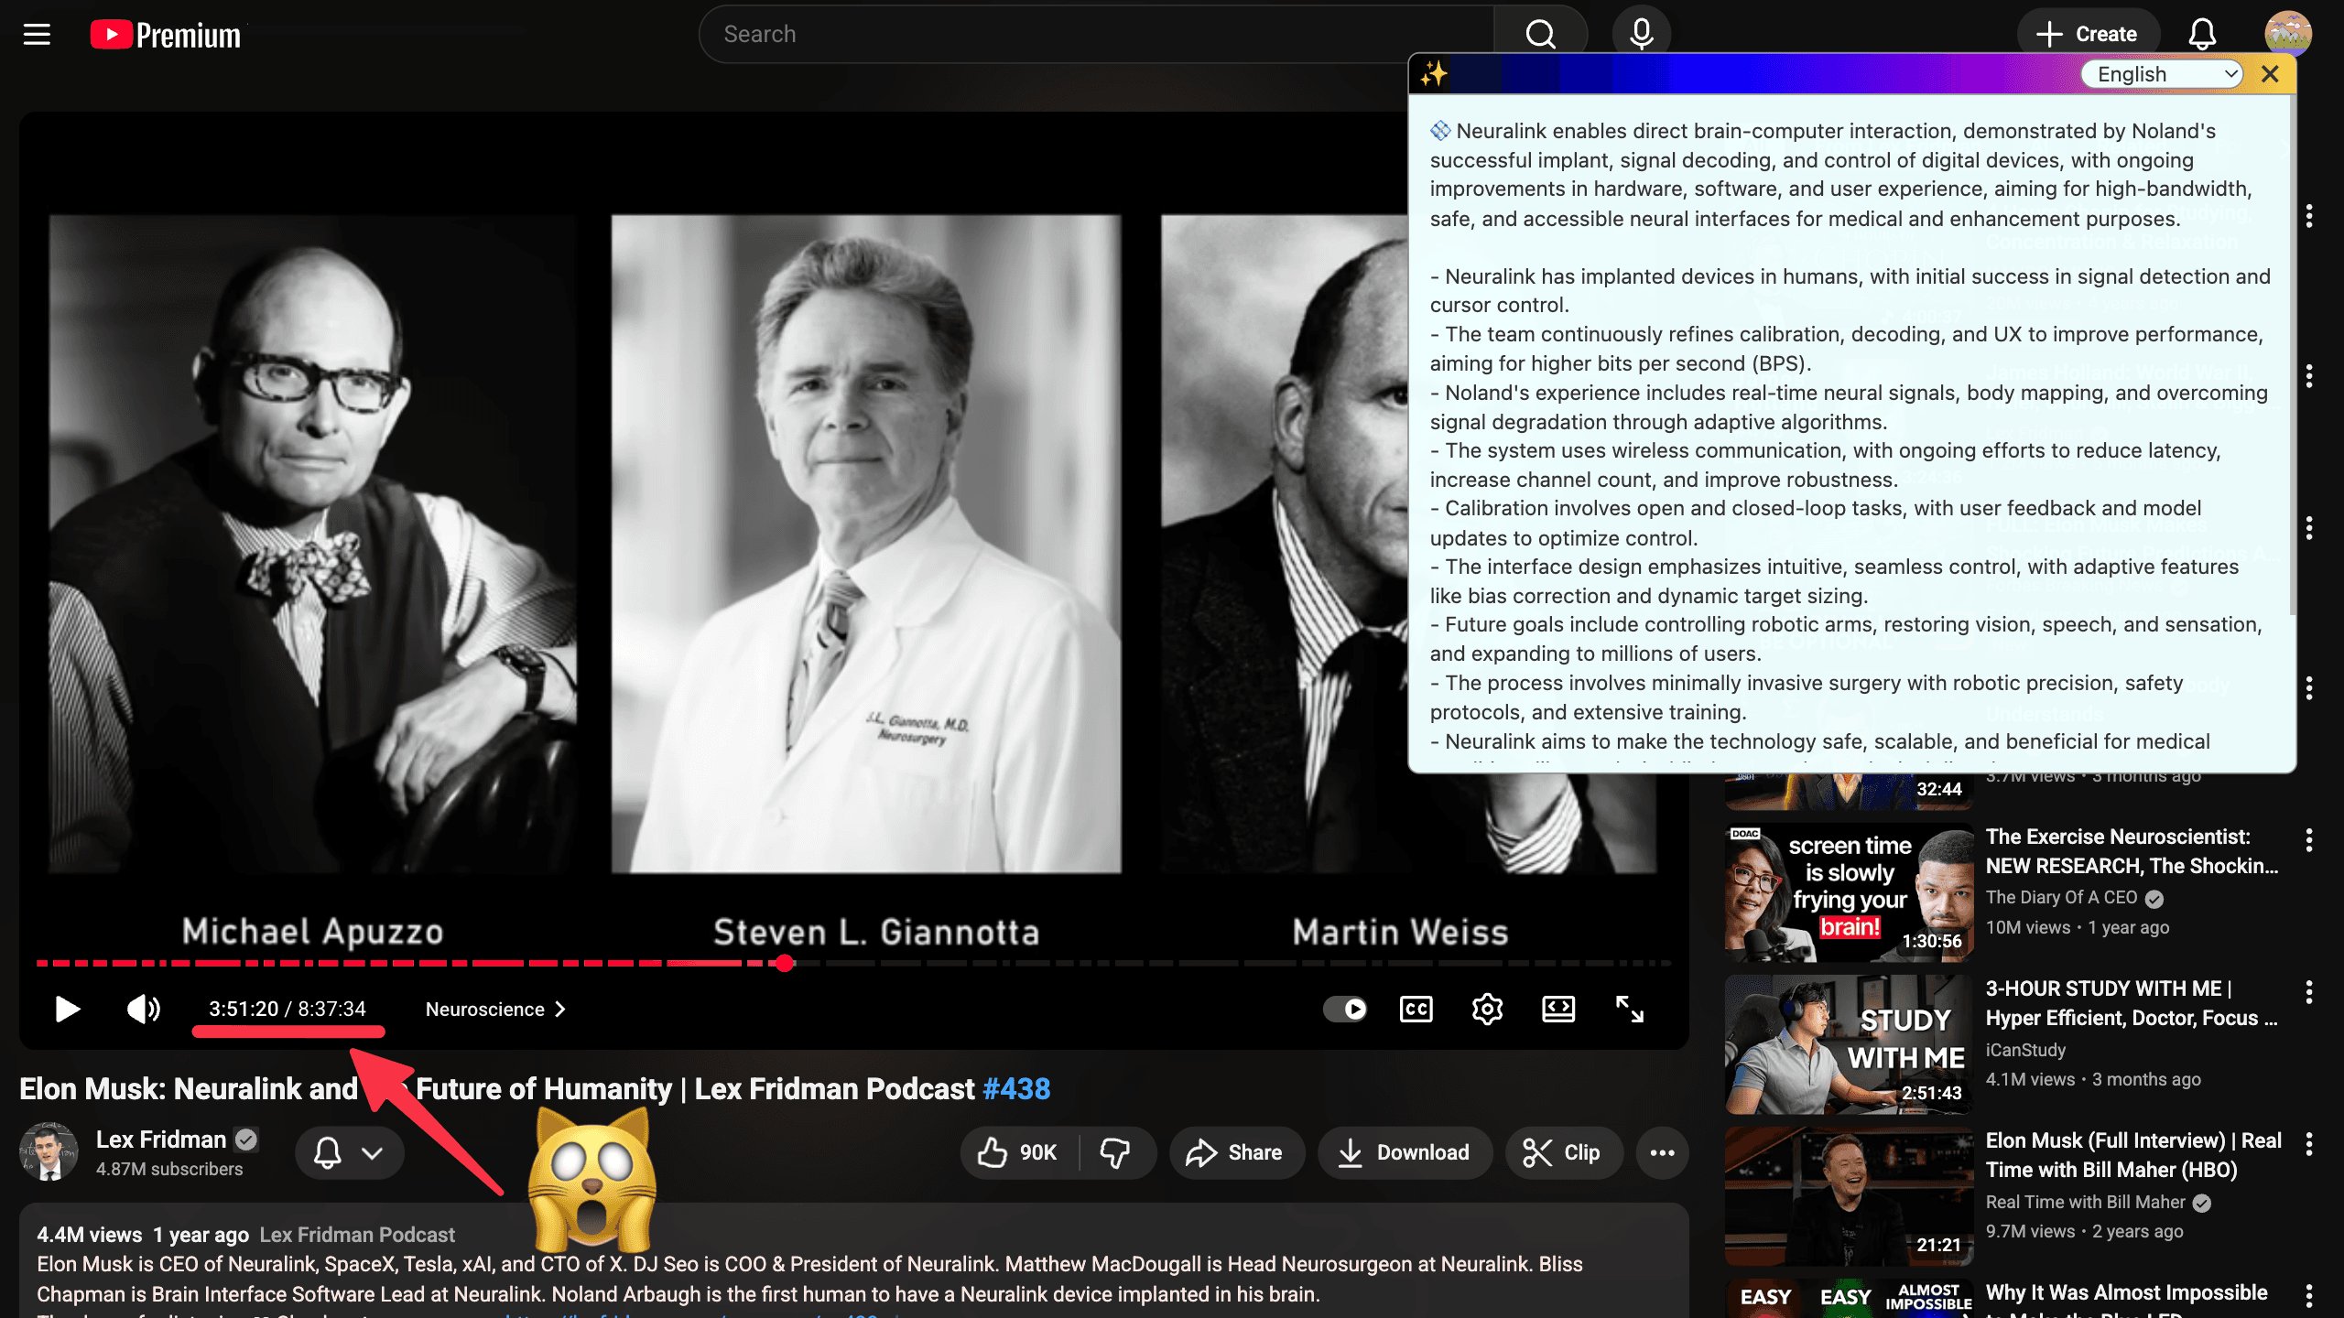Mute the video volume
2344x1318 pixels.
pyautogui.click(x=142, y=1010)
